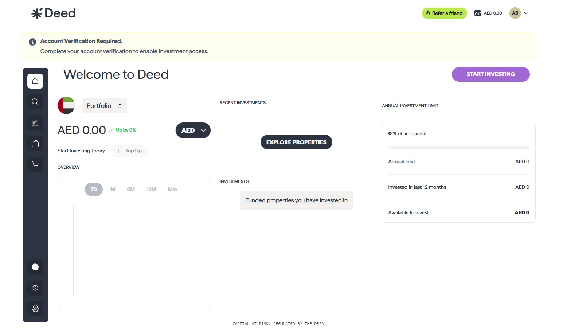The image size is (583, 328).
Task: Select the 12M chart period
Action: [x=151, y=189]
